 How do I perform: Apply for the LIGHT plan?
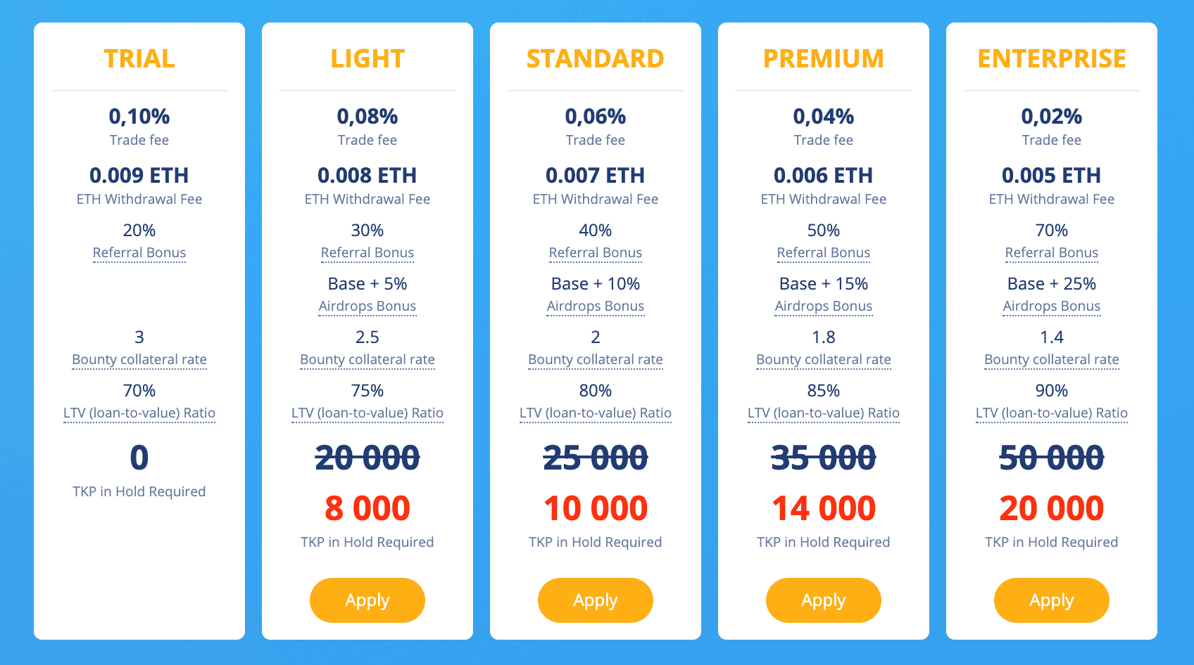[x=367, y=600]
